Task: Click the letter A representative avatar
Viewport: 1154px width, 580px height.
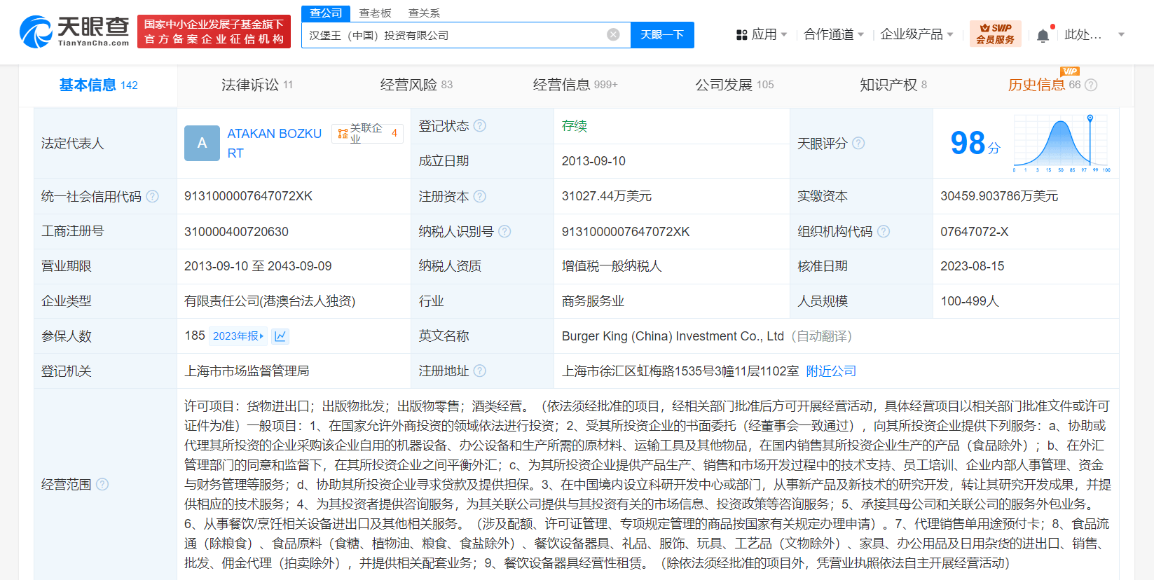Action: (202, 143)
